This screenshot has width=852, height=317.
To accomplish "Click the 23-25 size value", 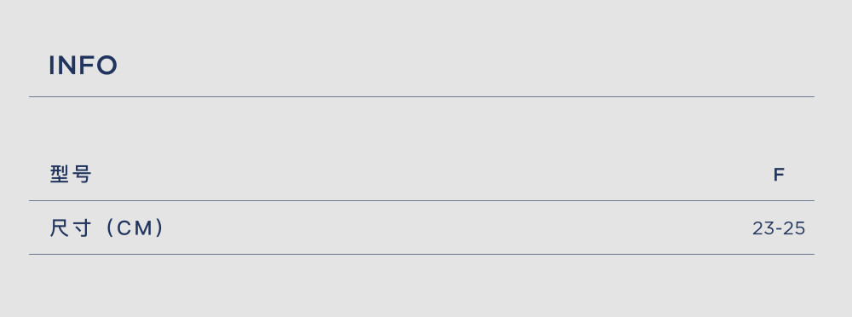I will (x=779, y=228).
